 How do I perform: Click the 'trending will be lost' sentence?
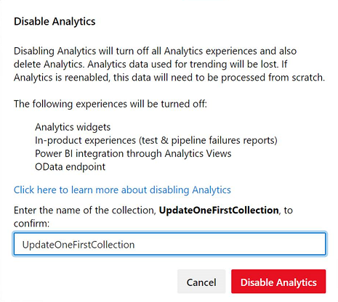point(183,64)
